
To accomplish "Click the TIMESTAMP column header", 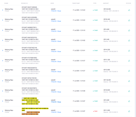I will tap(76, 3).
